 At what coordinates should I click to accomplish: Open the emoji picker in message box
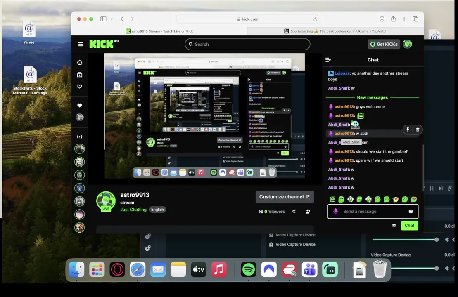pyautogui.click(x=411, y=212)
